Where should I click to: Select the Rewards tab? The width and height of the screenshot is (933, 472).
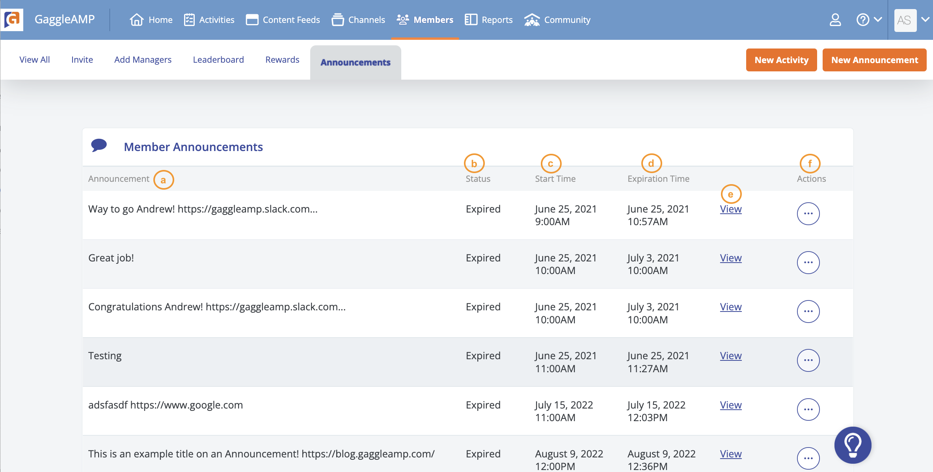point(282,60)
